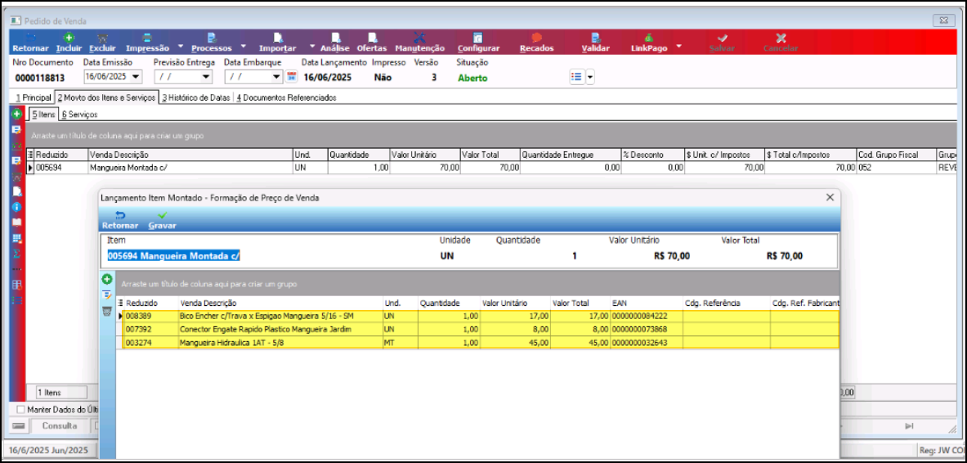Click the LinkPago button
The width and height of the screenshot is (967, 463).
(x=649, y=43)
